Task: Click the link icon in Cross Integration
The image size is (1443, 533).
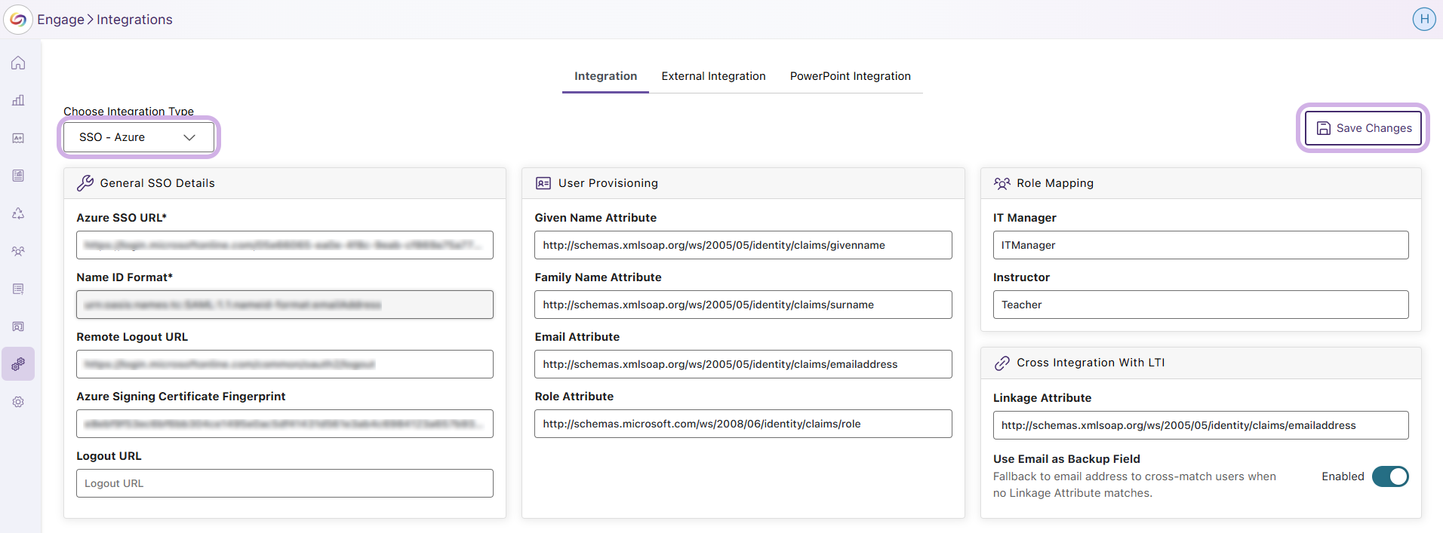Action: [1001, 363]
